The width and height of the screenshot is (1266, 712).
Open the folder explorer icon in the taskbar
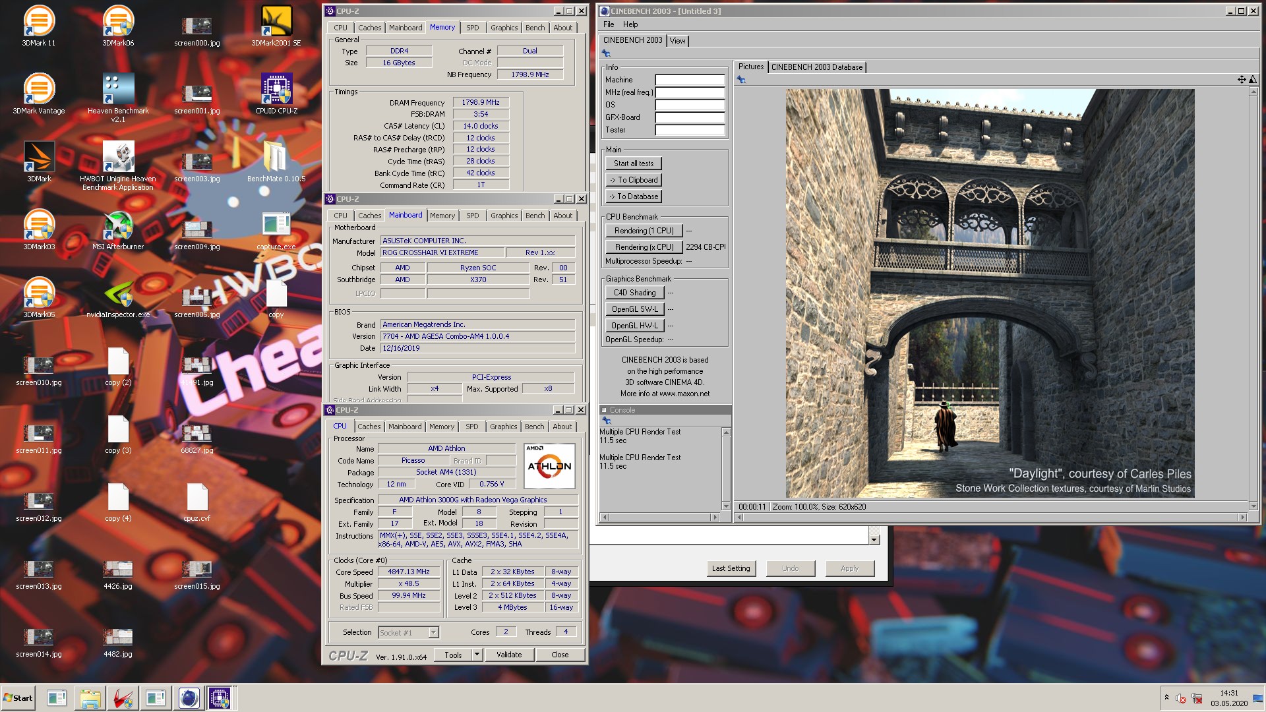click(90, 697)
